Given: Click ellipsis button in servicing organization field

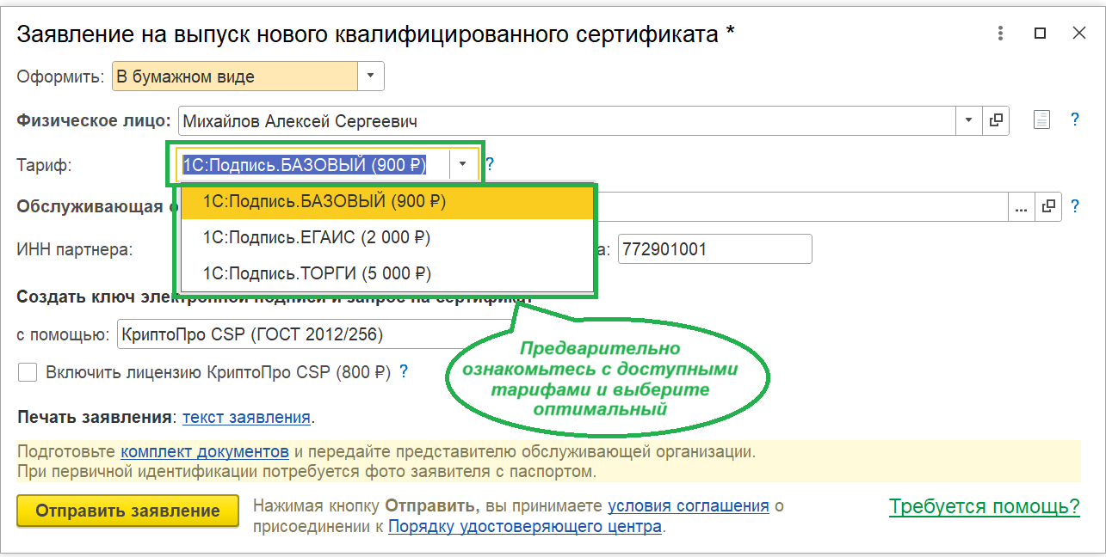Looking at the screenshot, I should coord(1022,207).
